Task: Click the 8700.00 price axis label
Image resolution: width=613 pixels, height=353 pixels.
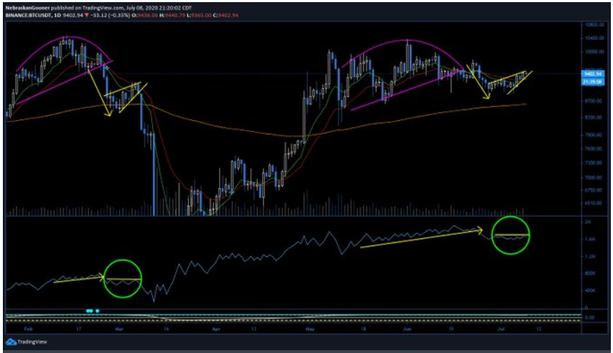Action: 594,100
